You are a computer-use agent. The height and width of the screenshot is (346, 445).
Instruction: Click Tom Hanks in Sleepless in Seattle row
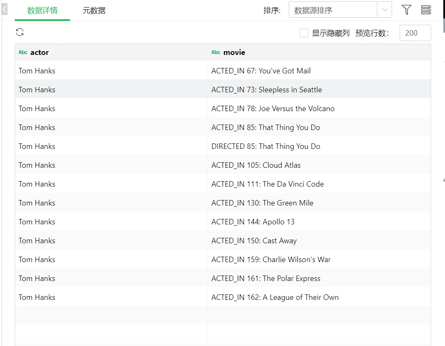click(37, 90)
